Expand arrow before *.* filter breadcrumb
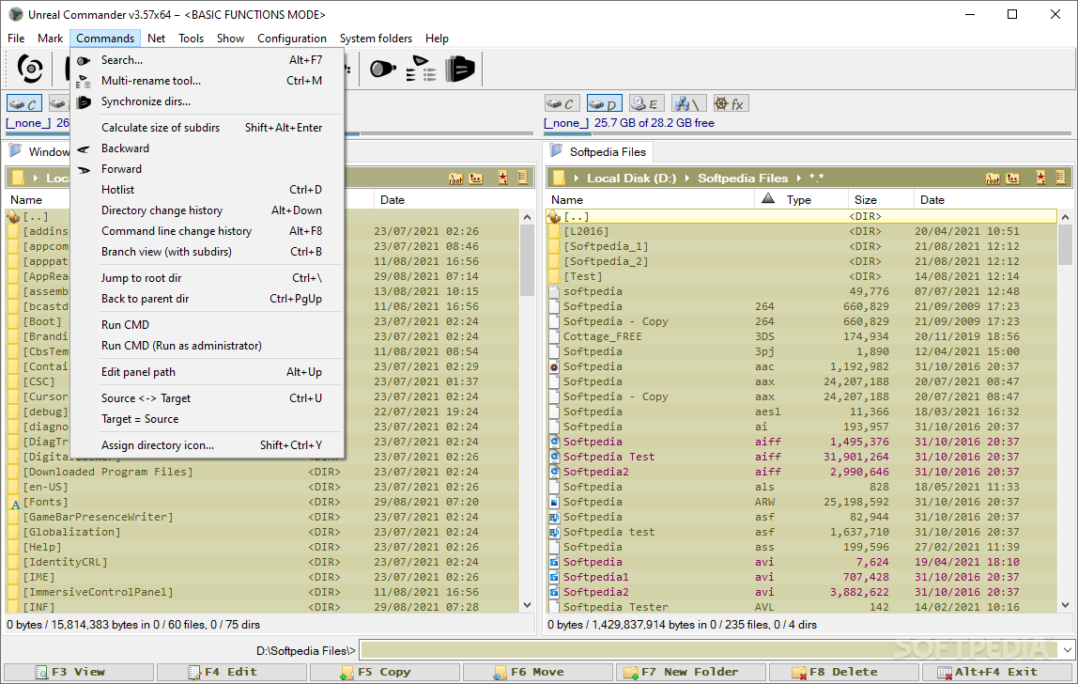This screenshot has width=1078, height=684. (x=799, y=179)
